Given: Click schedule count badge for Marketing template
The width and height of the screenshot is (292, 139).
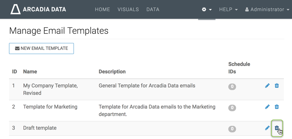Looking at the screenshot, I should [x=232, y=108].
